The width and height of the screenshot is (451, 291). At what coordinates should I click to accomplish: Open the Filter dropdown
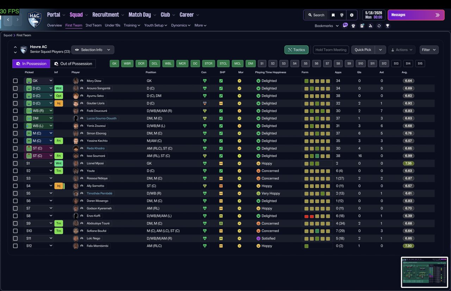tap(429, 50)
